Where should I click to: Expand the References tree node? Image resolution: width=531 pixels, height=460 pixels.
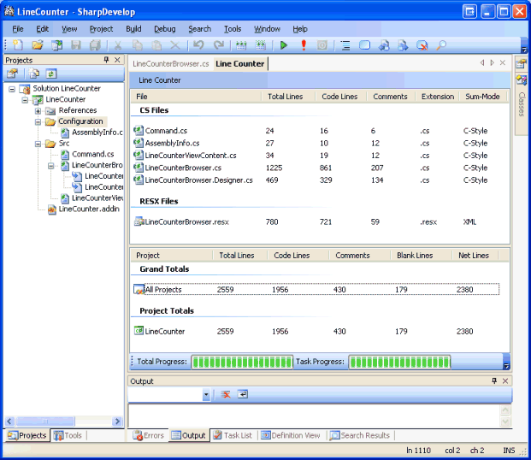click(38, 110)
